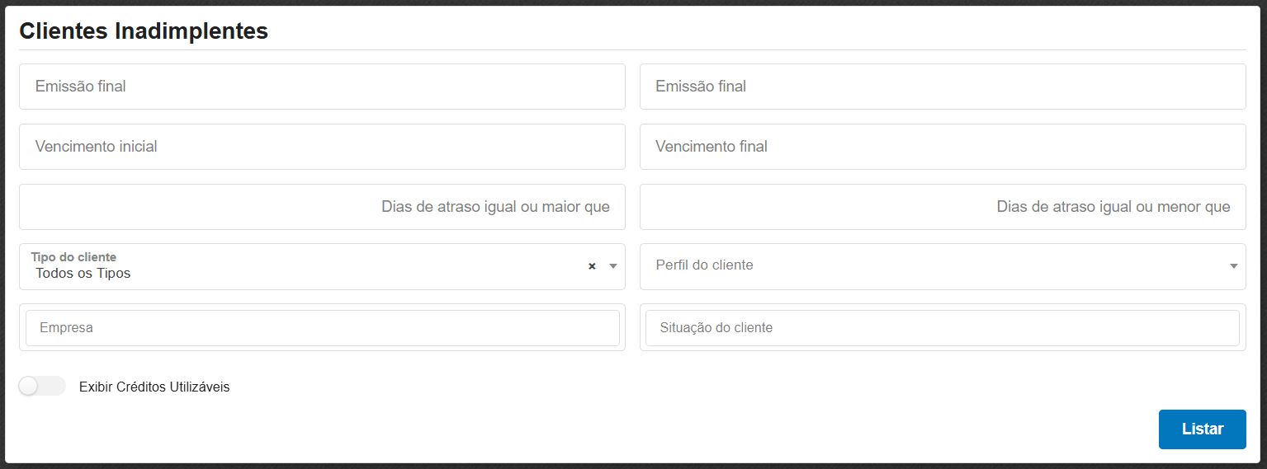Click the gray track of the credits switch
This screenshot has height=469, width=1267.
coord(54,386)
